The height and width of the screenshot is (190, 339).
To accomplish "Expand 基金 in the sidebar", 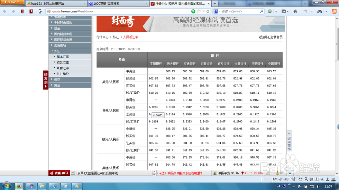I will 69,28.
